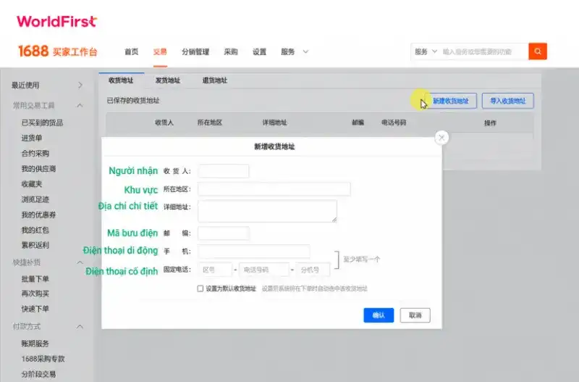Open 账期服务 in the sidebar
The width and height of the screenshot is (579, 382).
(35, 344)
